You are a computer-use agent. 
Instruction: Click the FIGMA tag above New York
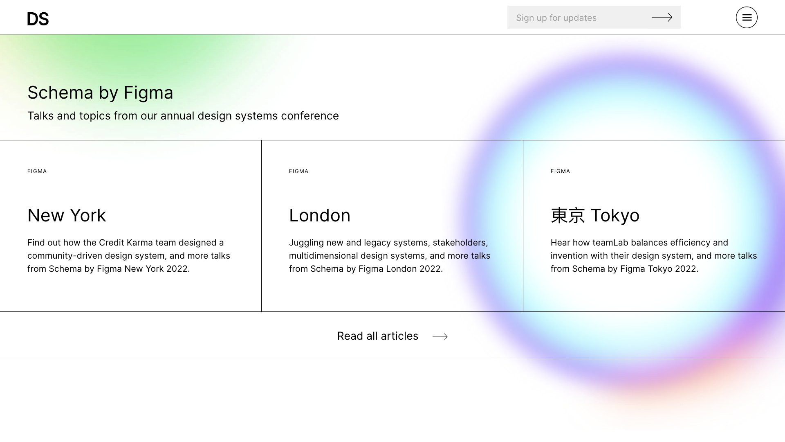(x=37, y=171)
